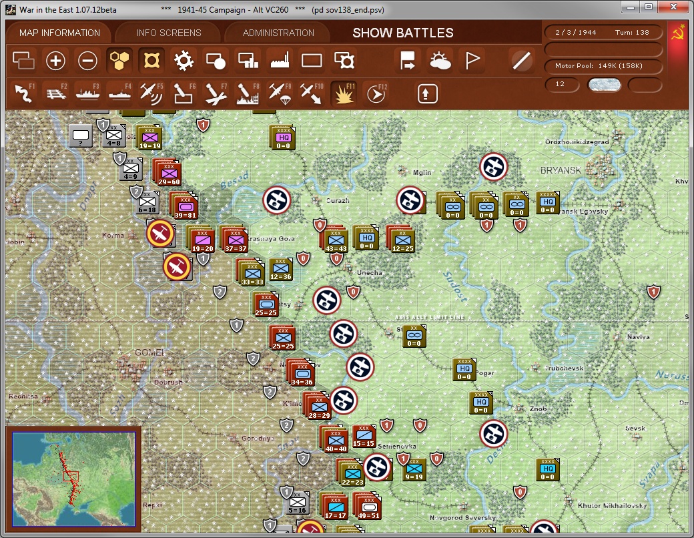
Task: Click the GOMEL city label
Action: pyautogui.click(x=149, y=352)
